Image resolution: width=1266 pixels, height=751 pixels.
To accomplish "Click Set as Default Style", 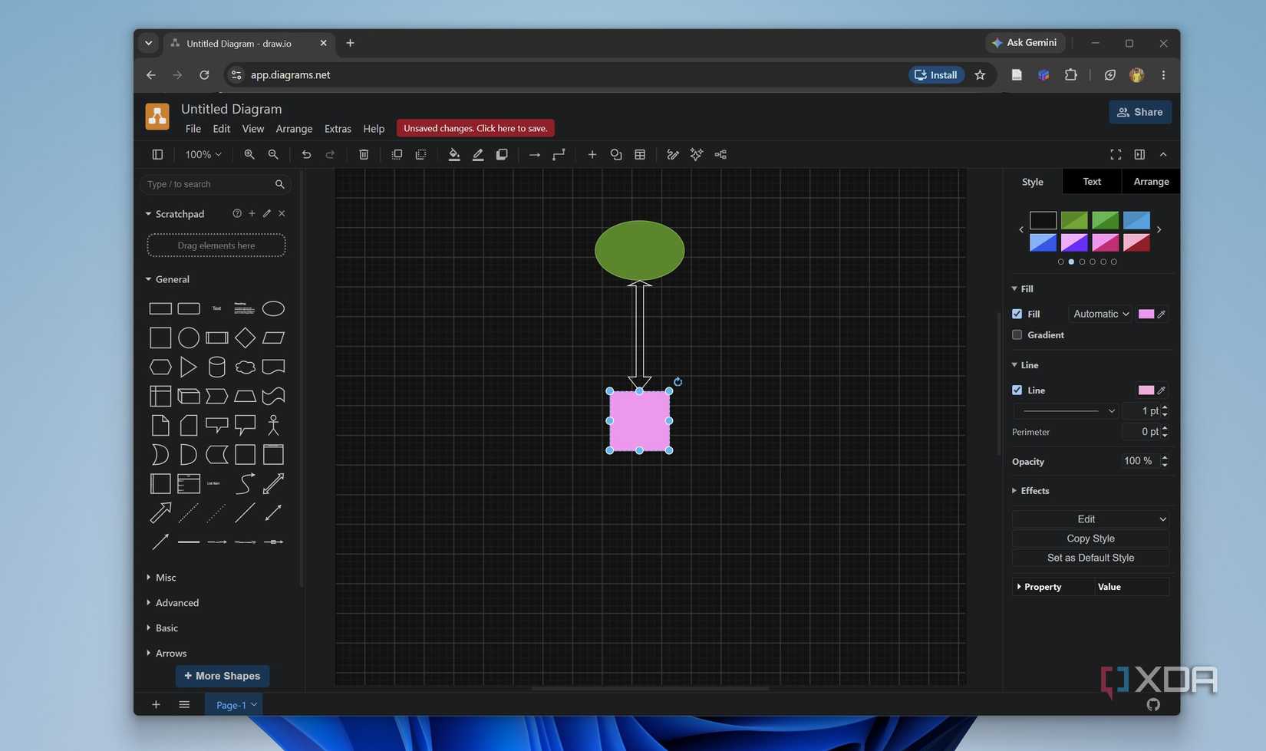I will (1090, 558).
